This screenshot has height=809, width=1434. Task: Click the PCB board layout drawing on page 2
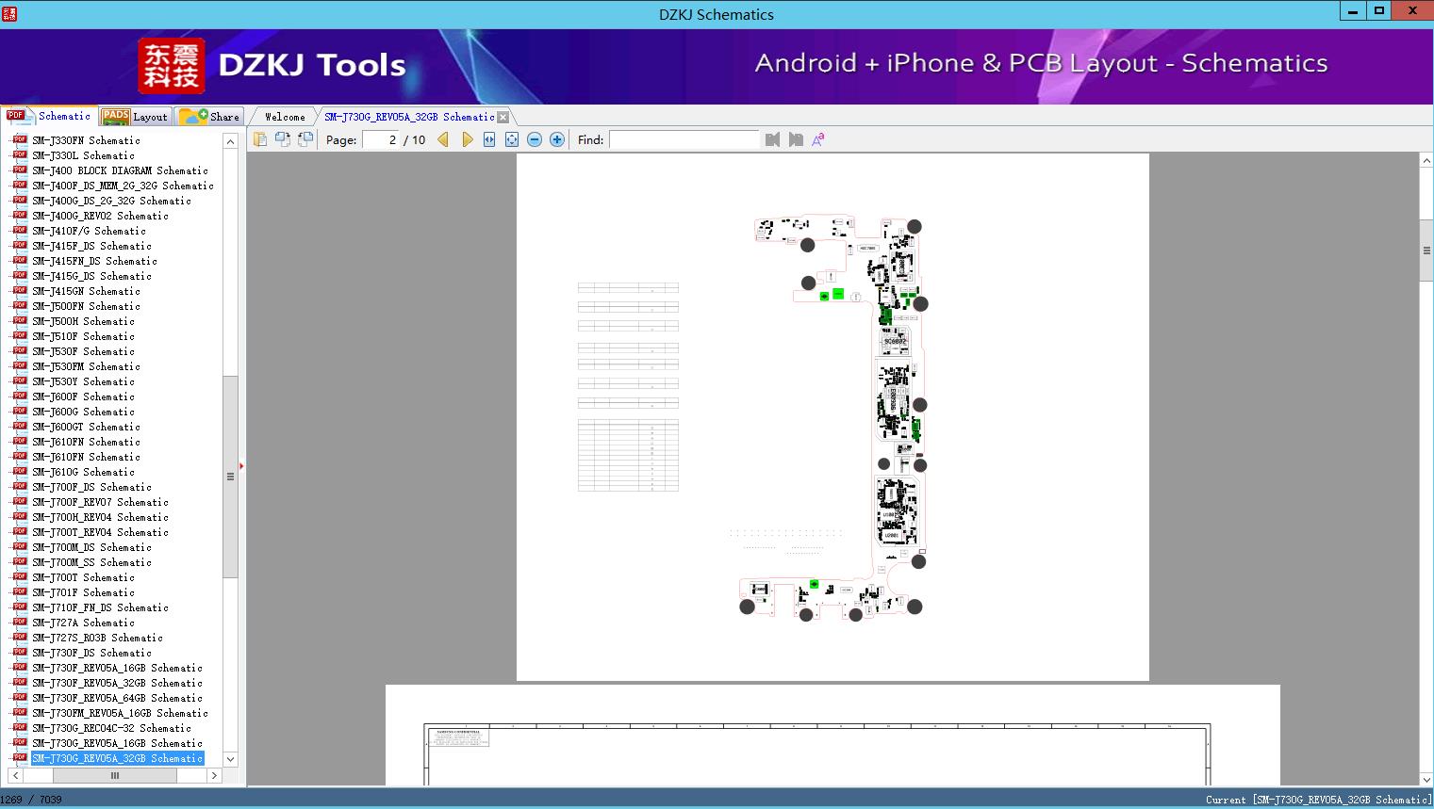tap(834, 417)
